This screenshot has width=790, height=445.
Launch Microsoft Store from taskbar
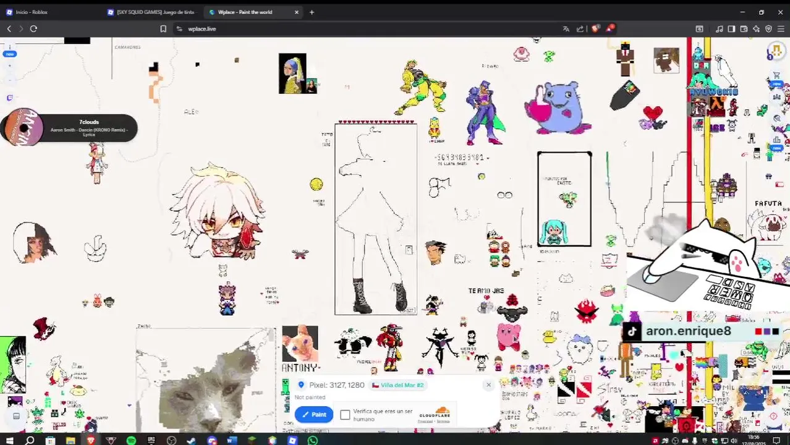(50, 440)
